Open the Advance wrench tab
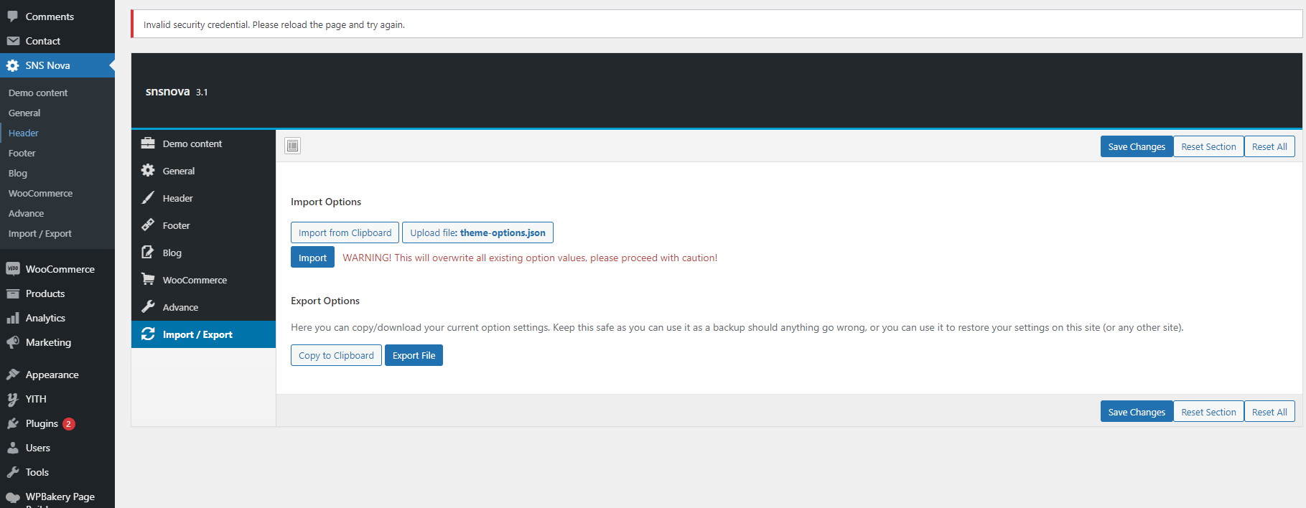The image size is (1306, 508). pyautogui.click(x=180, y=307)
